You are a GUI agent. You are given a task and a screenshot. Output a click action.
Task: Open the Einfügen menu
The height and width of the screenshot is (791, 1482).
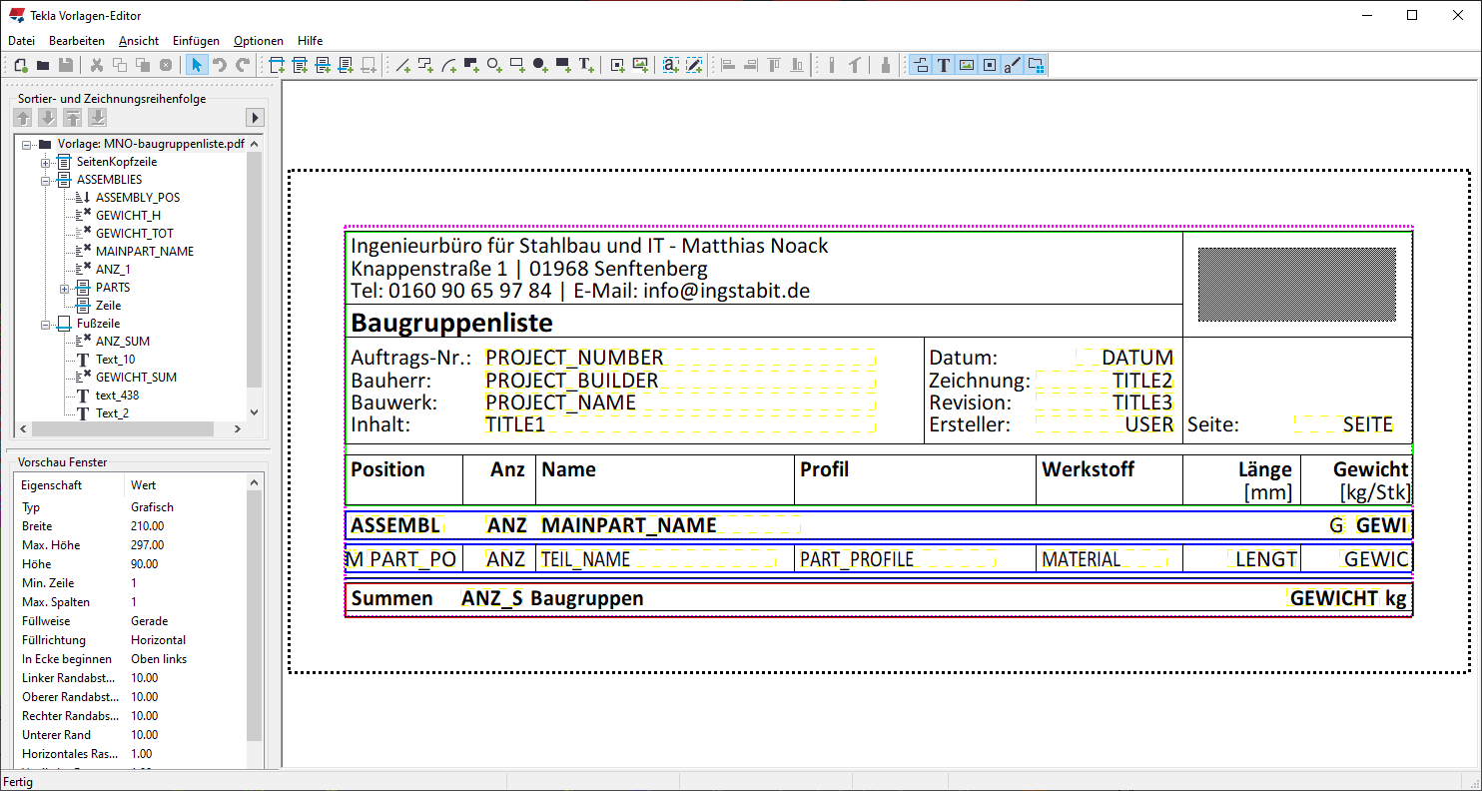tap(196, 41)
